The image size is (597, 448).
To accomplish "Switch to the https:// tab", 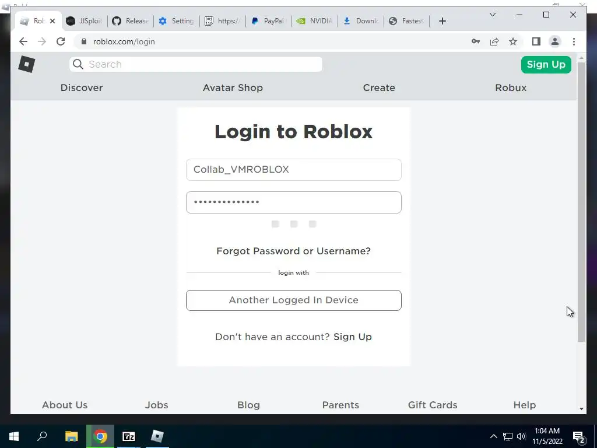I will click(x=222, y=21).
